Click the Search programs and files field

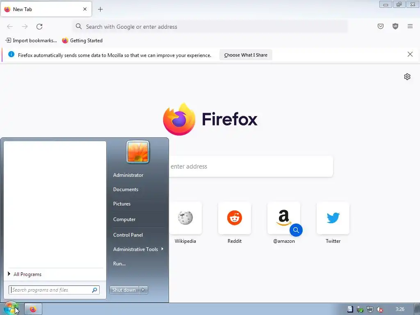pos(54,290)
